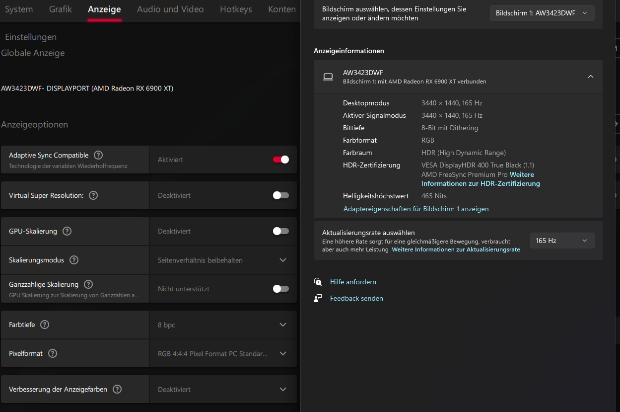Open help icon next to Farbtiefe
Viewport: 620px width, 412px height.
click(45, 325)
